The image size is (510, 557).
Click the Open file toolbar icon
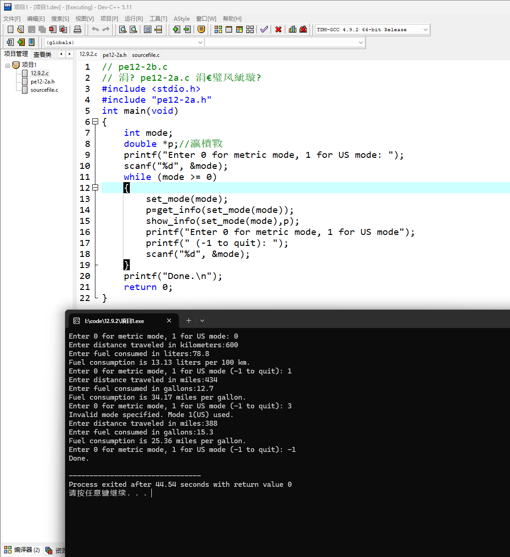coord(21,29)
